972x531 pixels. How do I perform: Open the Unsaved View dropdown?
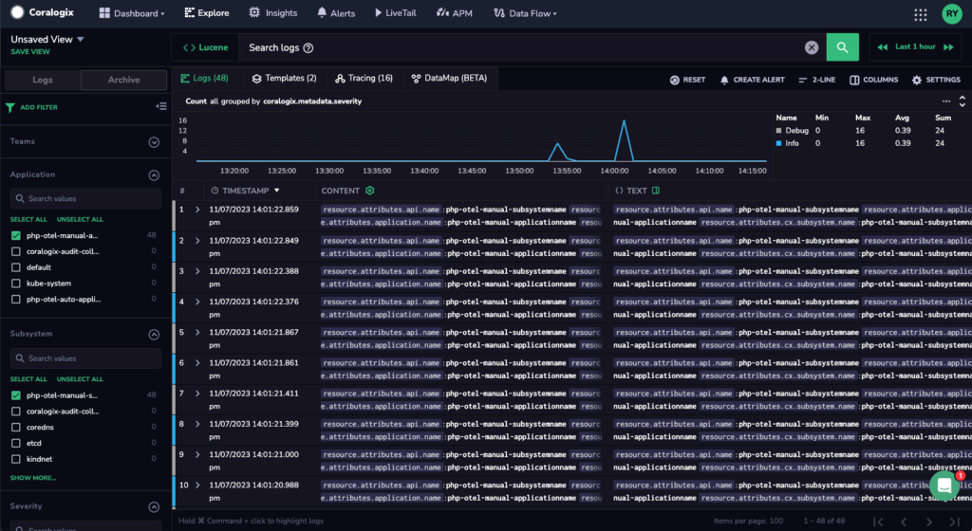point(47,39)
